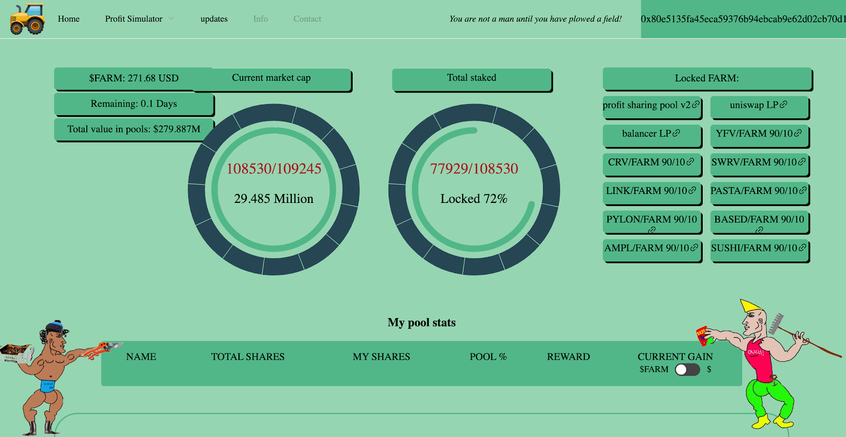Click the My pool stats heading
This screenshot has height=437, width=846.
[421, 322]
